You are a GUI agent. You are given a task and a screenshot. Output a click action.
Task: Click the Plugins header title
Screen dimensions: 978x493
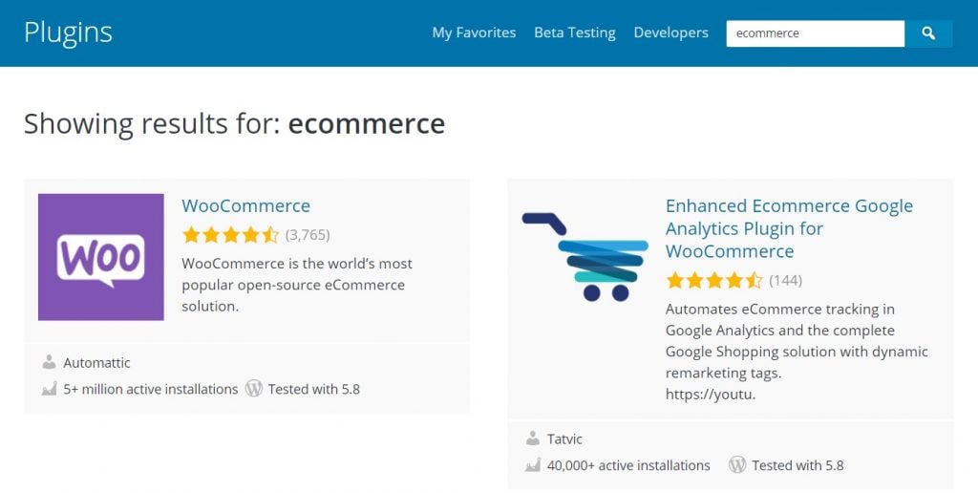point(68,32)
